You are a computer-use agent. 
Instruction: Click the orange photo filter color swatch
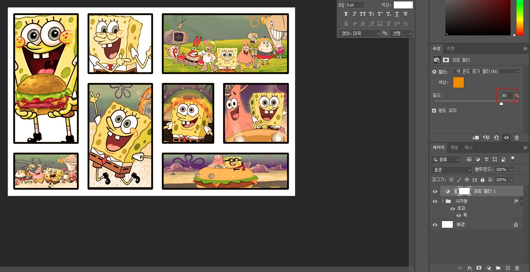pyautogui.click(x=459, y=82)
